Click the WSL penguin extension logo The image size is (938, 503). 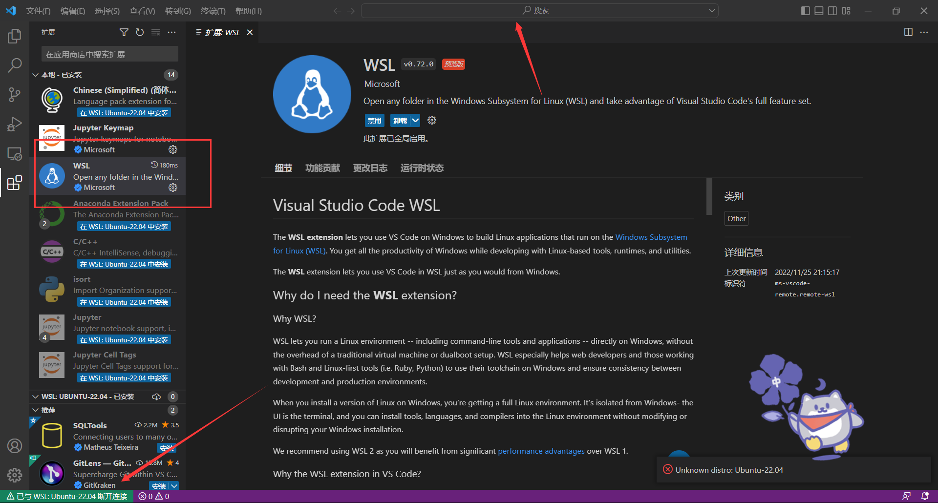[312, 94]
